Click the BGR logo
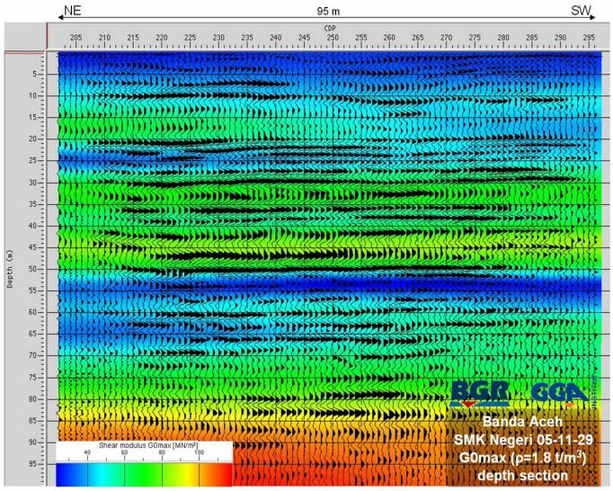This screenshot has width=613, height=491. [x=480, y=393]
